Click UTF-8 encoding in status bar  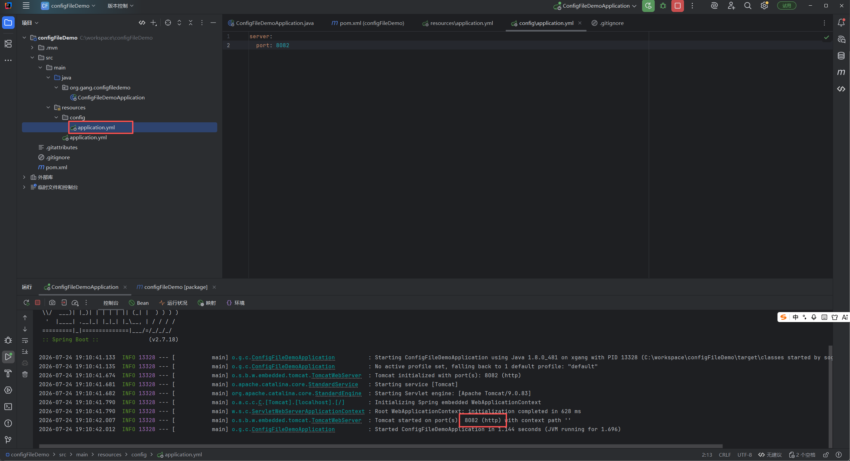tap(745, 455)
